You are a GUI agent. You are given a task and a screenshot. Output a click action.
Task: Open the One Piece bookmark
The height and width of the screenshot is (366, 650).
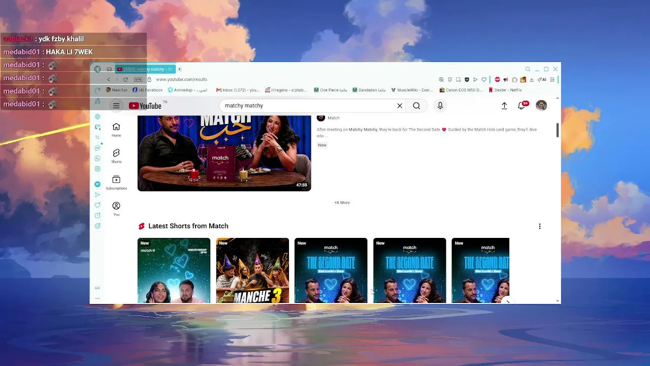coord(330,90)
